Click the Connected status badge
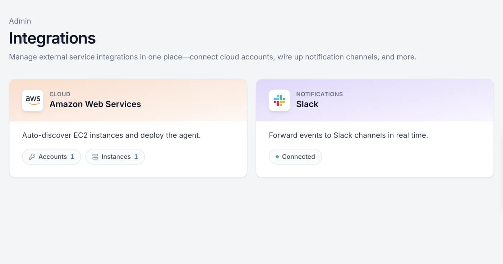This screenshot has height=264, width=503. (295, 157)
